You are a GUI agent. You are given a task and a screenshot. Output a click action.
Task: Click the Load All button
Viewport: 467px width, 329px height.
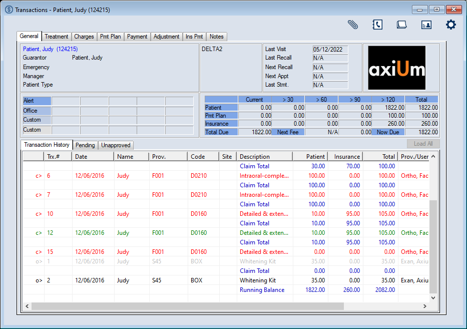tap(423, 144)
